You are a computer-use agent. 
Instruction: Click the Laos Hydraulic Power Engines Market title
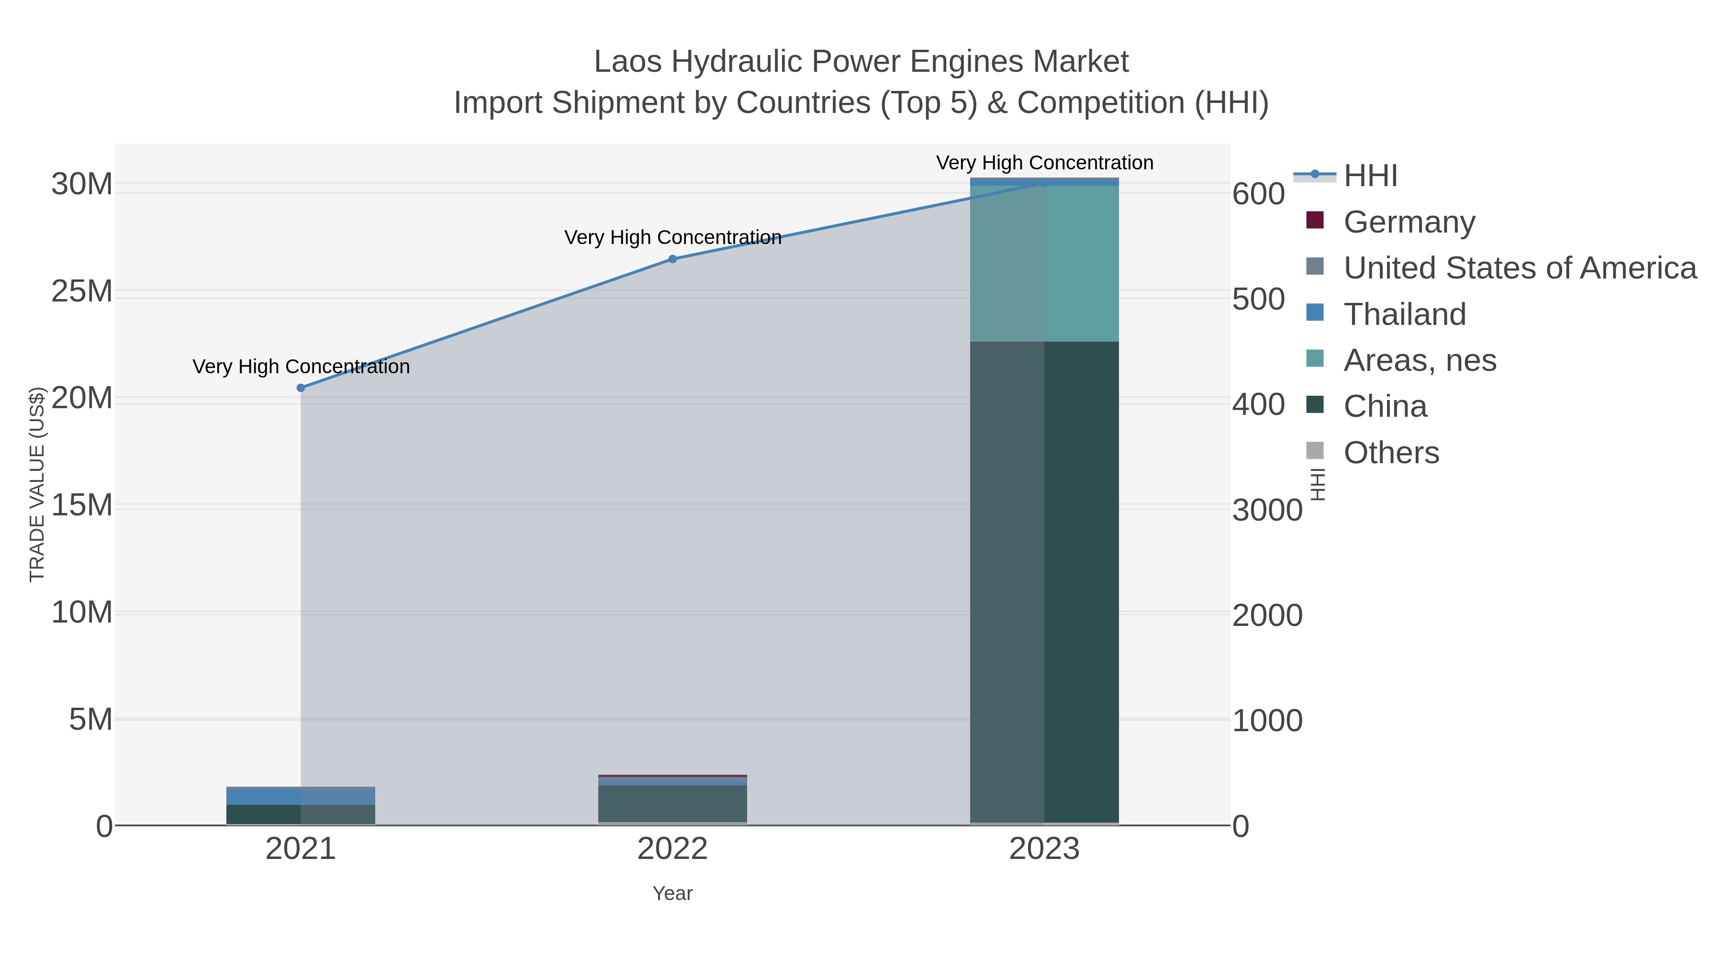pos(861,62)
